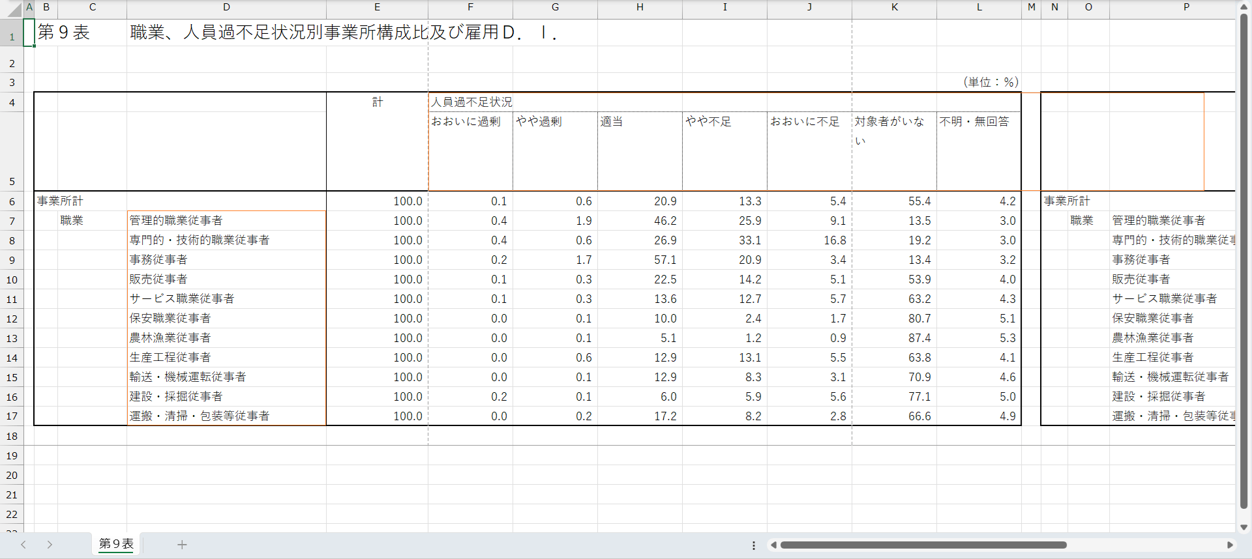Click the horizontal scrollbar right arrow
This screenshot has height=559, width=1252.
click(x=1230, y=545)
